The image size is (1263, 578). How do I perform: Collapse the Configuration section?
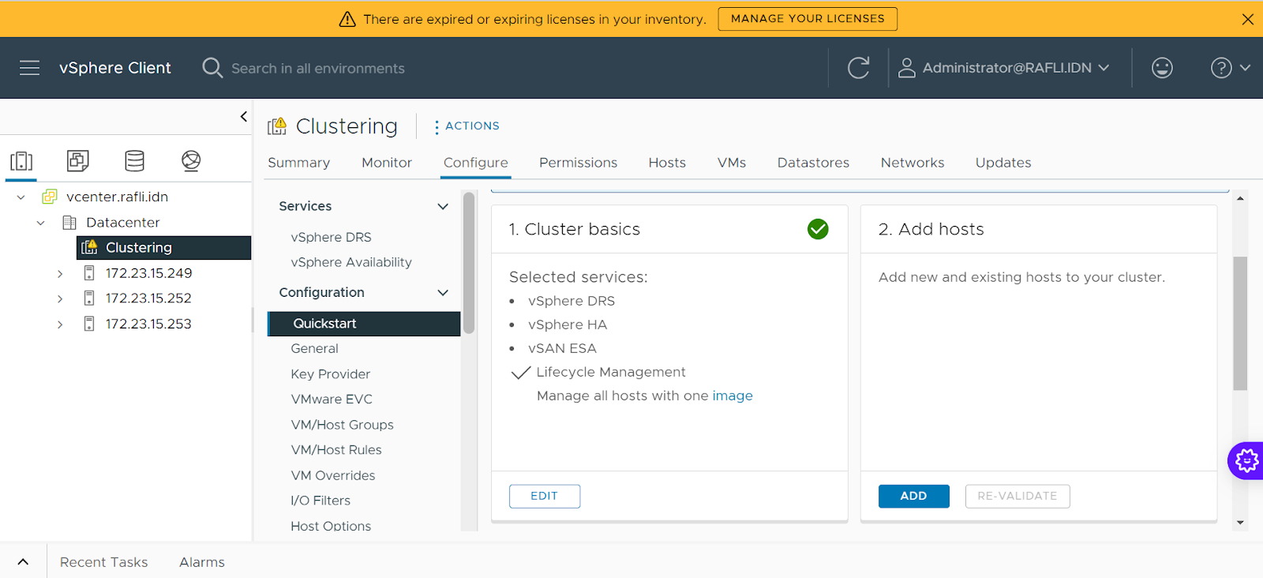(x=443, y=292)
